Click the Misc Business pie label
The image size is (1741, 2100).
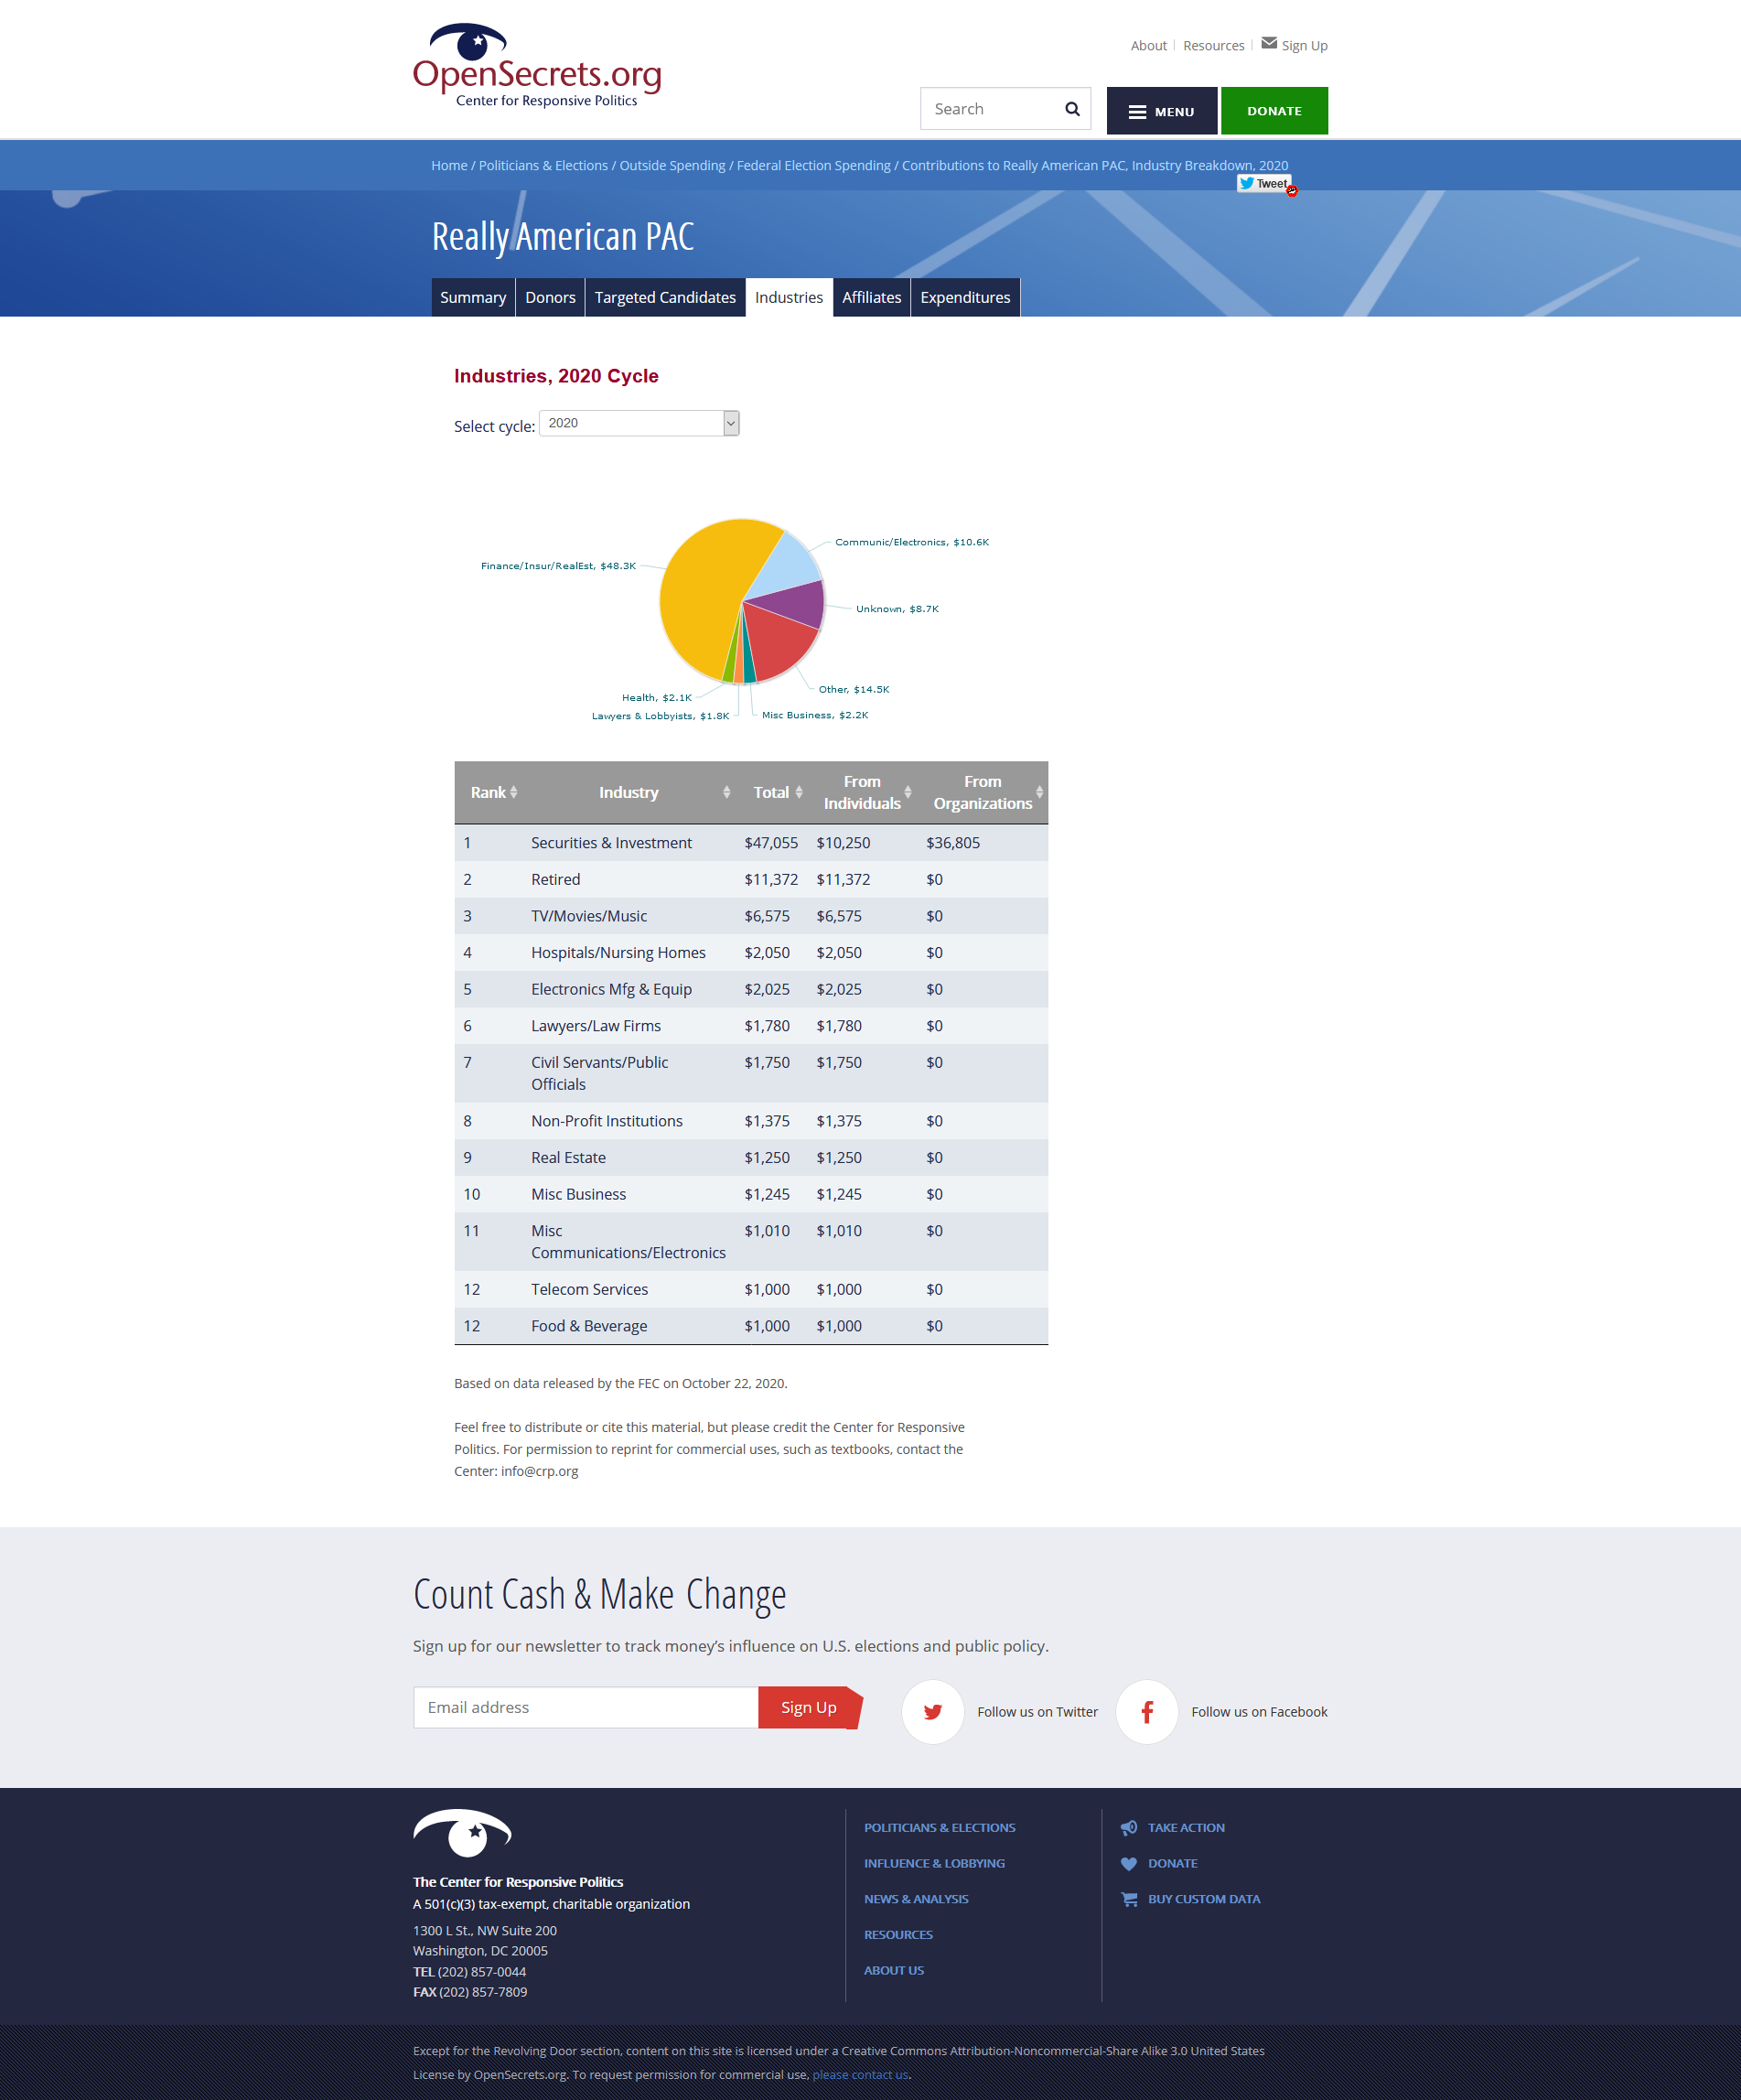814,715
